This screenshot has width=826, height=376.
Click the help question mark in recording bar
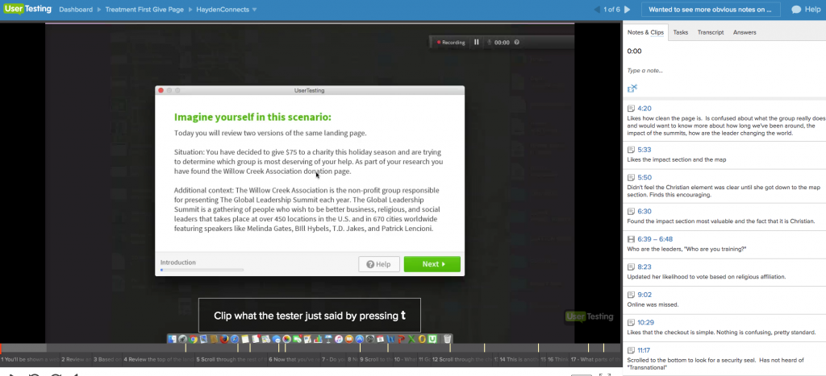(x=516, y=42)
